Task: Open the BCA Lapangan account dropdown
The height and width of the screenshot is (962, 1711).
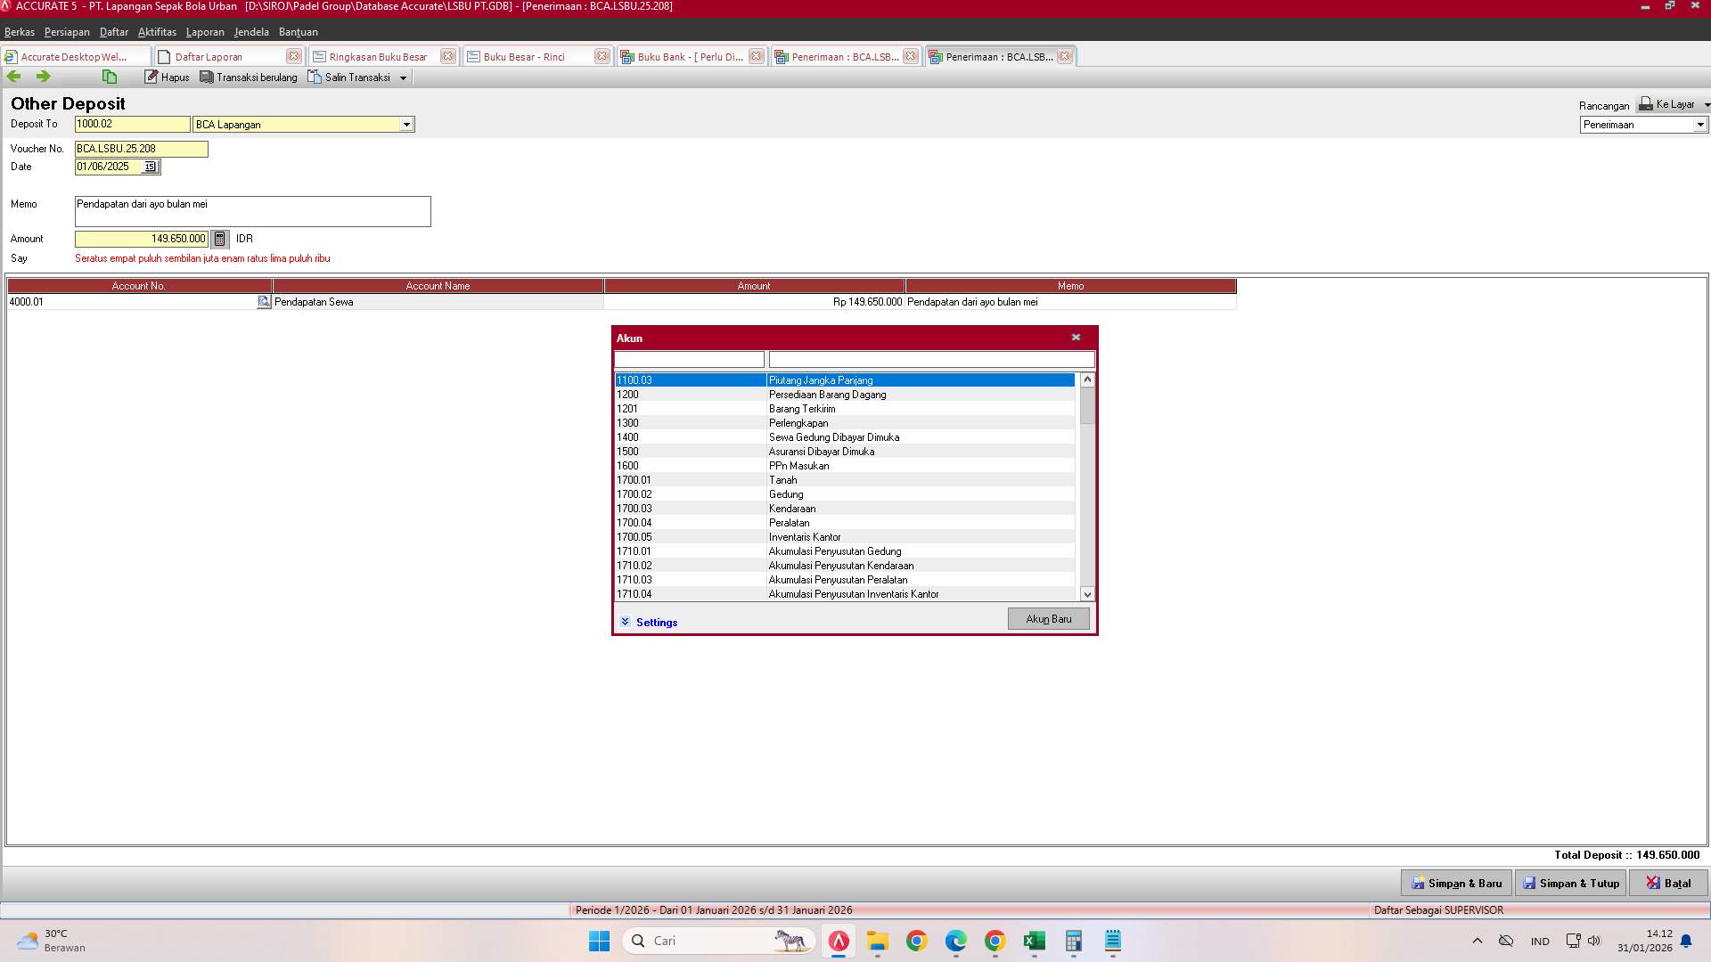Action: click(x=407, y=124)
